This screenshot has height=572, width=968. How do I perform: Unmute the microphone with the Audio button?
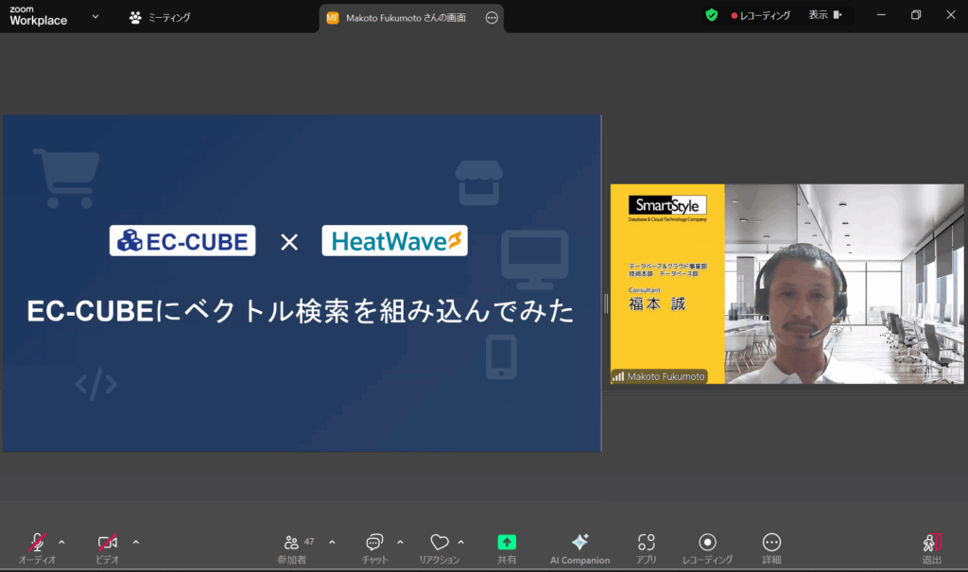pyautogui.click(x=37, y=548)
